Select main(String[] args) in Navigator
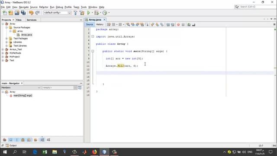The width and height of the screenshot is (277, 156). 23,95
